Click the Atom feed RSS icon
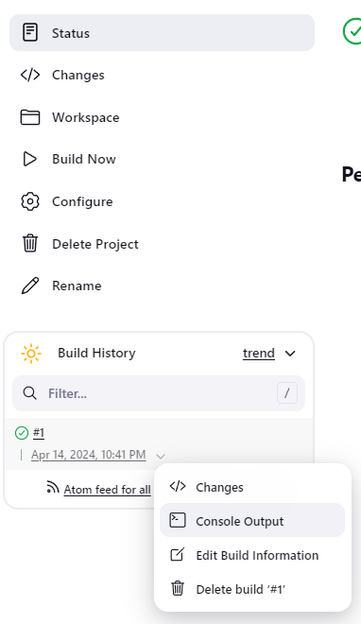The height and width of the screenshot is (624, 361). (x=53, y=487)
